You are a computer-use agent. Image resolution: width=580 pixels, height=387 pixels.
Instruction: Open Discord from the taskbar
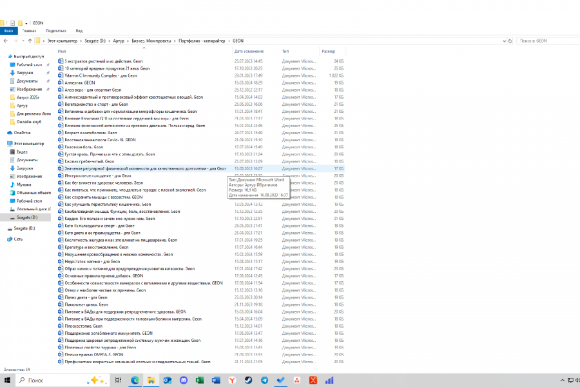[184, 381]
